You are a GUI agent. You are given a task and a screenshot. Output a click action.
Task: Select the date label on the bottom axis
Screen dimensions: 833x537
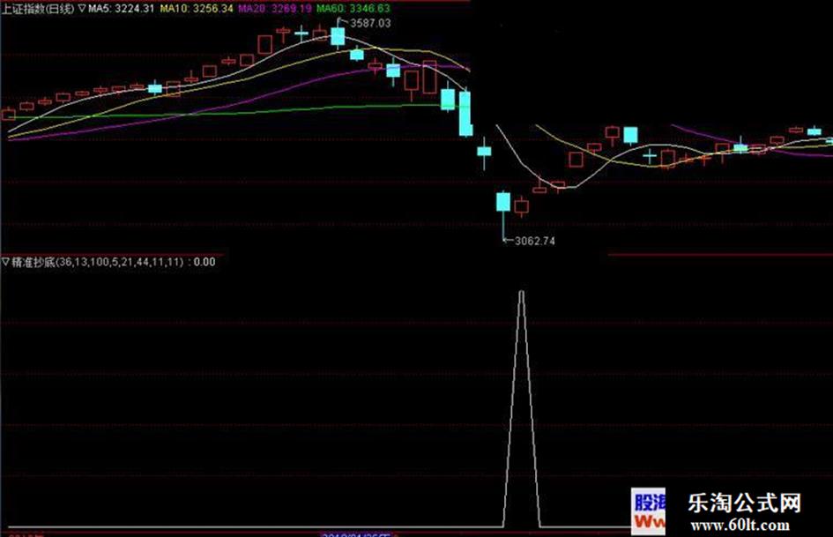356,533
